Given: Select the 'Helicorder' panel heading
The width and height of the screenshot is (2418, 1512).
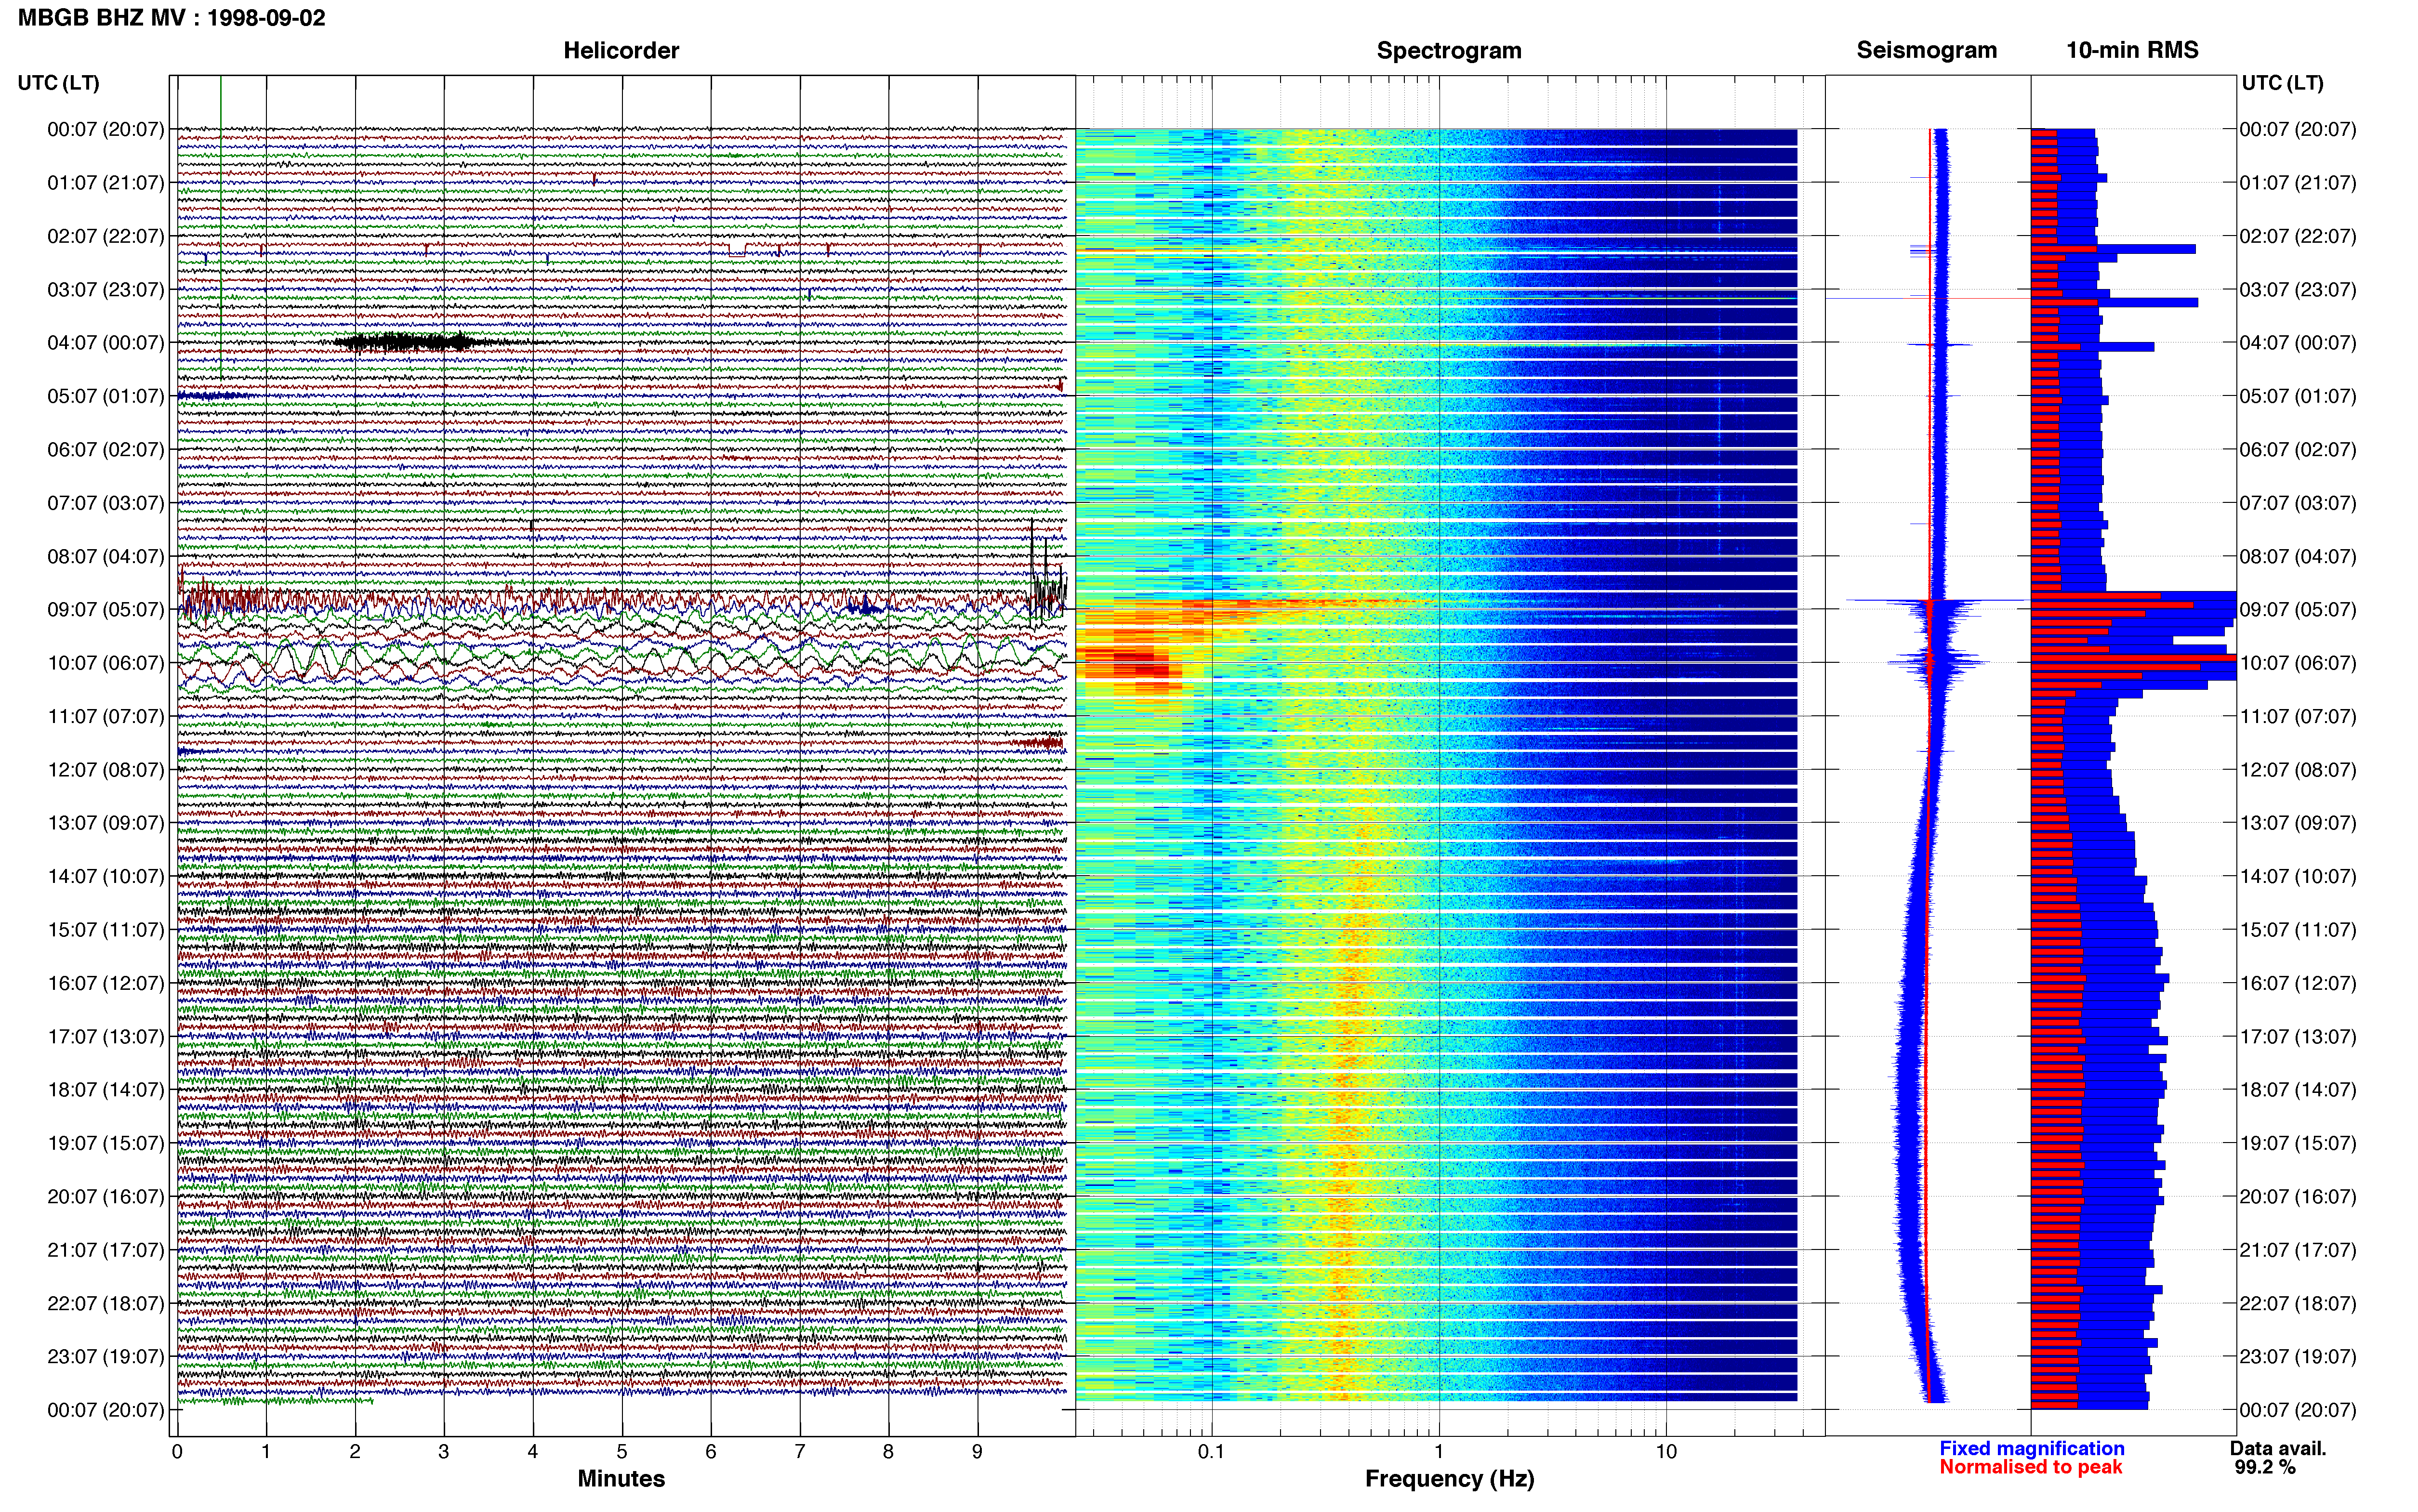Looking at the screenshot, I should (x=621, y=51).
